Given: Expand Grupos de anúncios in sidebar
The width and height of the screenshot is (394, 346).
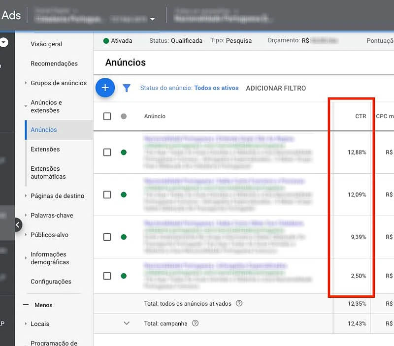Looking at the screenshot, I should 26,83.
